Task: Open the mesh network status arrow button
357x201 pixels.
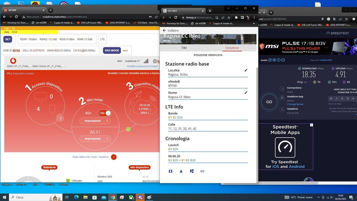Action: pos(114,157)
